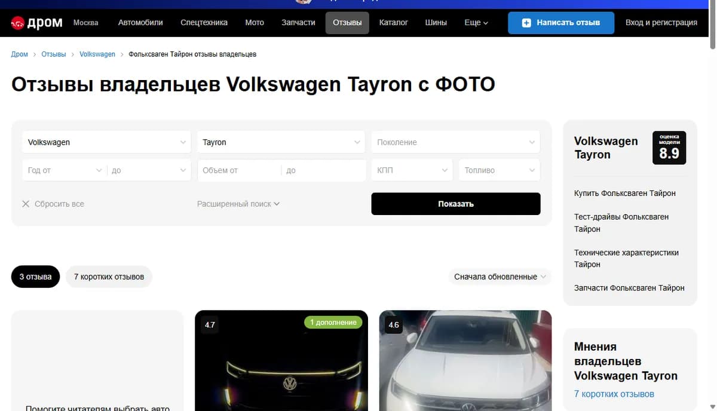Image resolution: width=717 pixels, height=411 pixels.
Task: Open the Drom logo home link
Action: pos(36,23)
